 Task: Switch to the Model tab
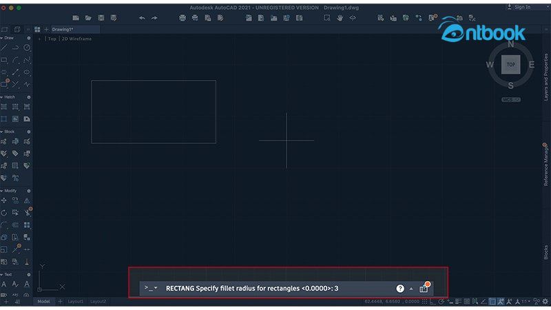click(43, 301)
